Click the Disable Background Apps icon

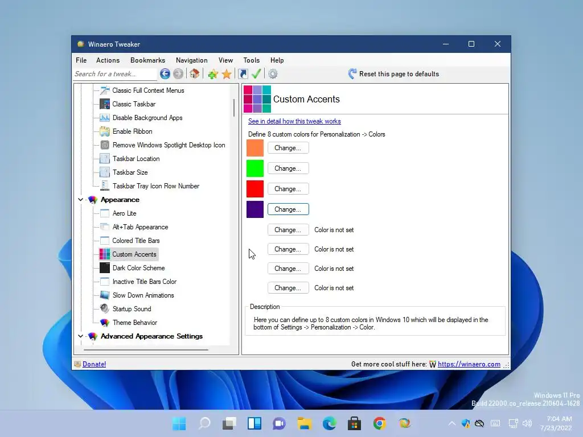coord(105,118)
